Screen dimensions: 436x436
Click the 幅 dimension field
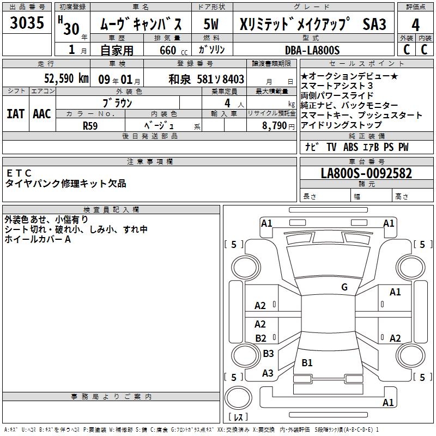tap(371, 196)
